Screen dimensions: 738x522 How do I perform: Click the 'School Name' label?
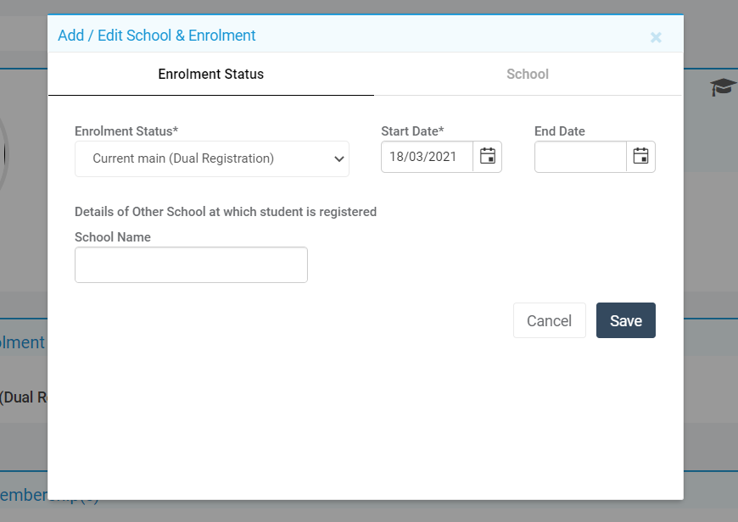tap(113, 237)
